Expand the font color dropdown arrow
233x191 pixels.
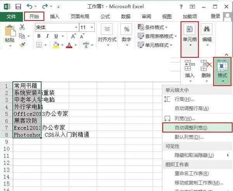click(x=76, y=45)
